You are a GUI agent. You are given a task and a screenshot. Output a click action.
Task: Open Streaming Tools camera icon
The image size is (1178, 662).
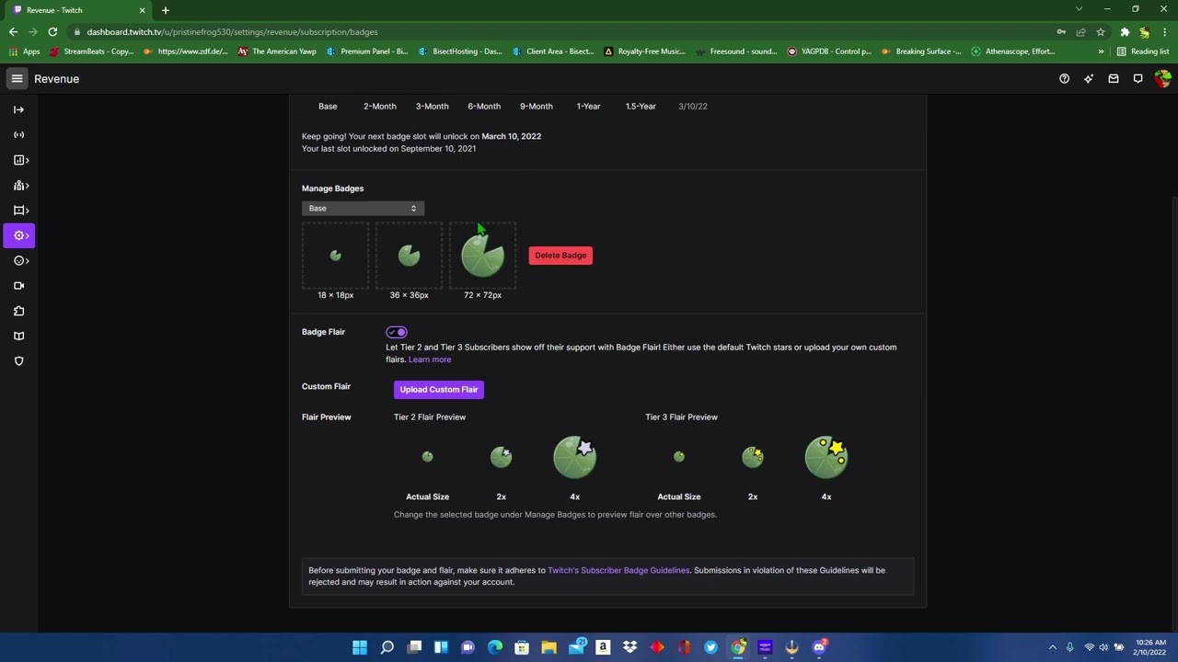click(18, 286)
